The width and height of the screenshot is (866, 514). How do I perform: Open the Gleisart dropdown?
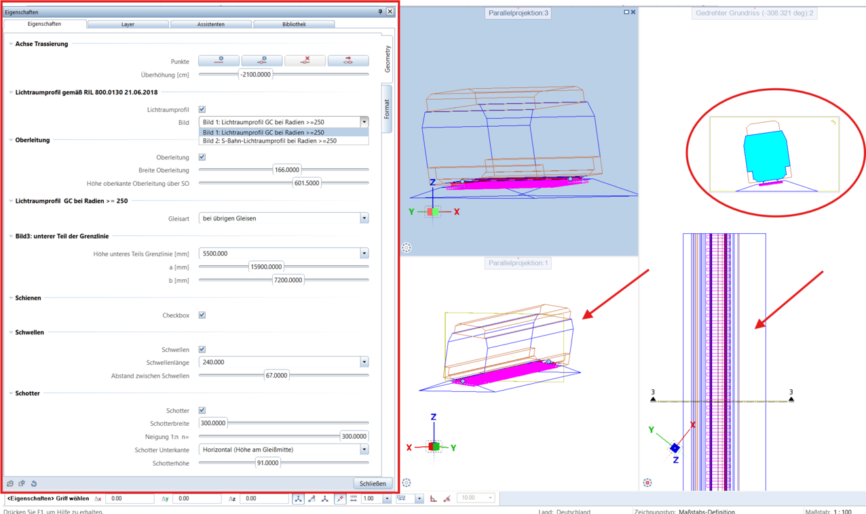coord(364,218)
